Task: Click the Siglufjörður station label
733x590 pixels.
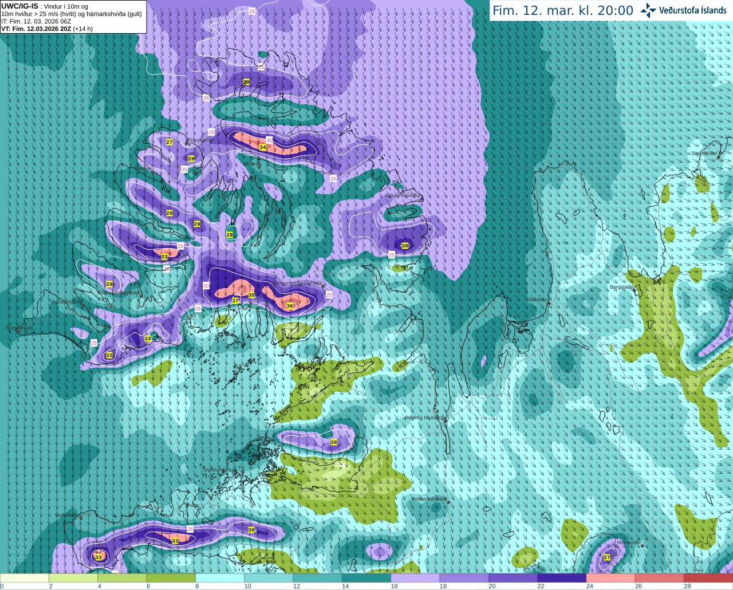Action: pyautogui.click(x=704, y=154)
